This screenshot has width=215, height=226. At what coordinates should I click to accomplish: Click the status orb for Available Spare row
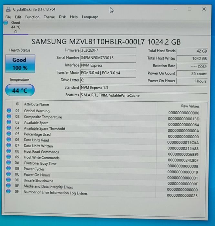click(9, 122)
